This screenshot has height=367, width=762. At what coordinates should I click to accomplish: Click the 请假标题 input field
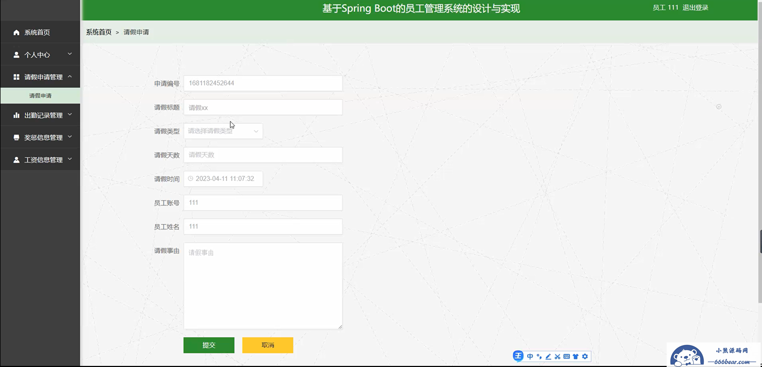pos(263,107)
